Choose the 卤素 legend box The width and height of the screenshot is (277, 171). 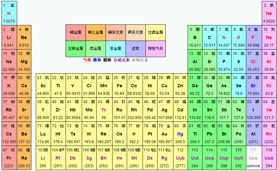136,49
